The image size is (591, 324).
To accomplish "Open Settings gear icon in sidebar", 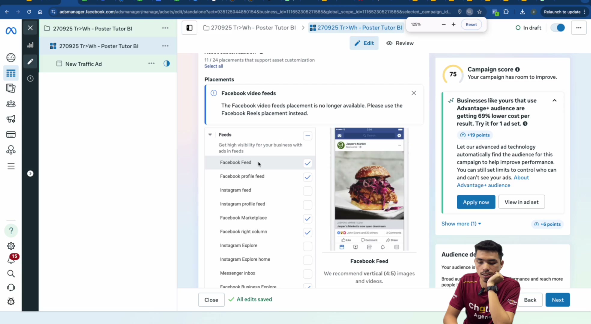I will pyautogui.click(x=11, y=246).
